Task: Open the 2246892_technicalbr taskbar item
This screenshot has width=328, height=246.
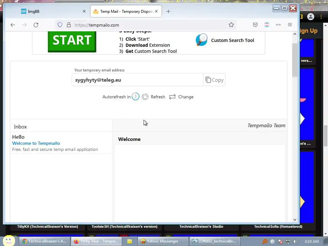Action: tap(214, 241)
